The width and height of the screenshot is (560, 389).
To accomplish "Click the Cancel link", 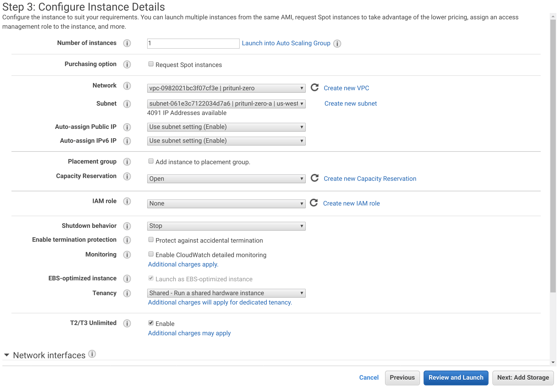I will tap(369, 378).
